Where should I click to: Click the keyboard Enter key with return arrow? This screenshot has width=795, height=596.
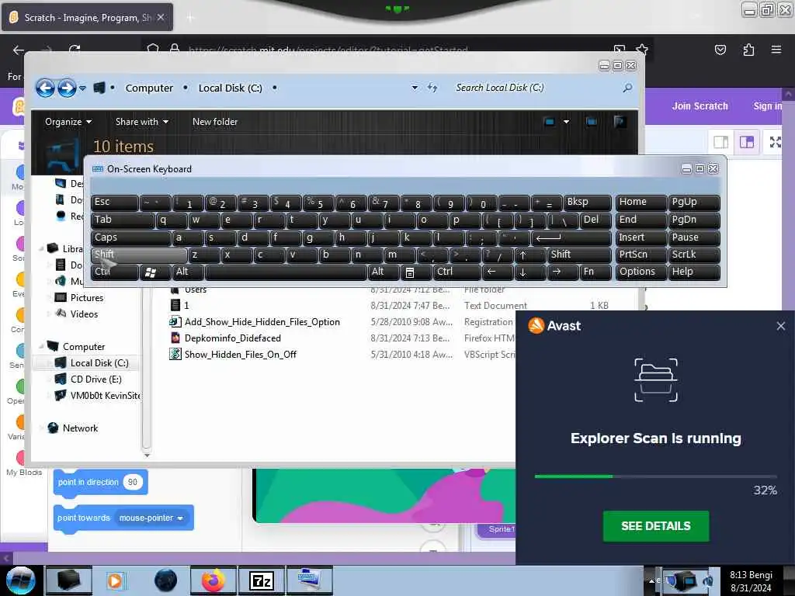(571, 237)
